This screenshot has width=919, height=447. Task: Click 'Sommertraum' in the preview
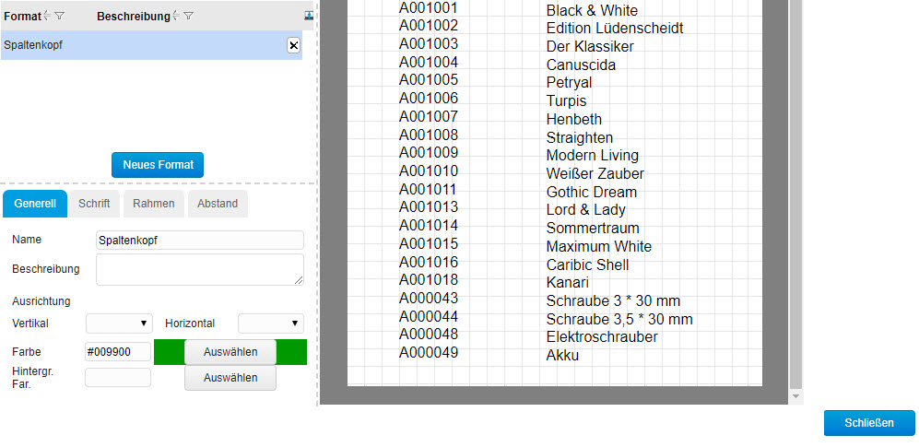(x=593, y=228)
